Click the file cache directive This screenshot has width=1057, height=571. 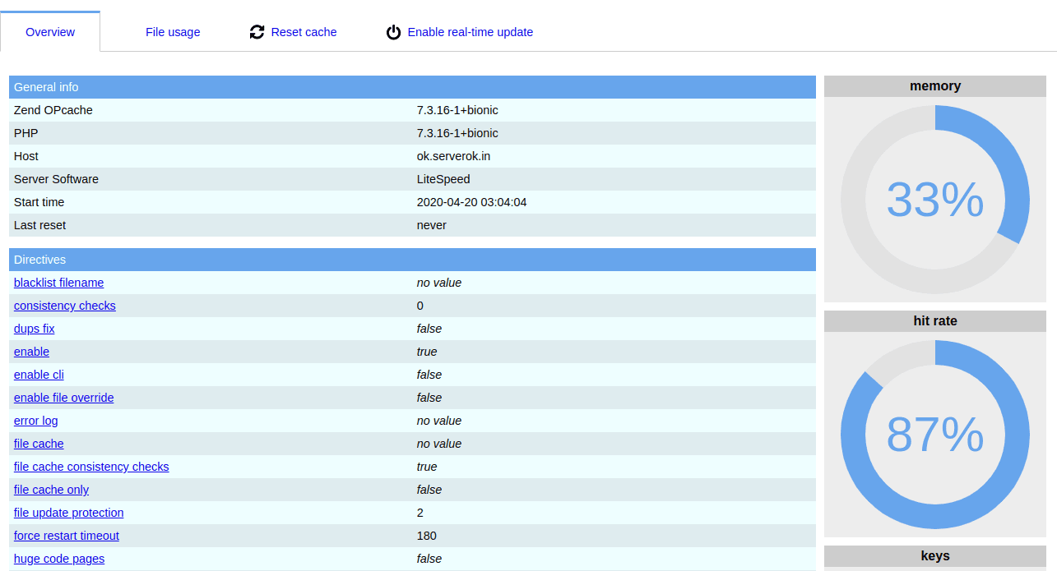click(x=38, y=443)
